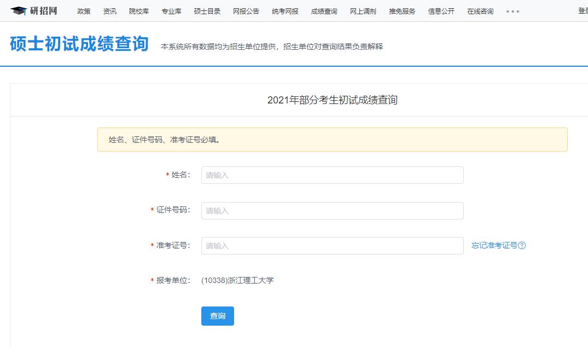
Task: Go to 推免服务 section
Action: click(402, 11)
